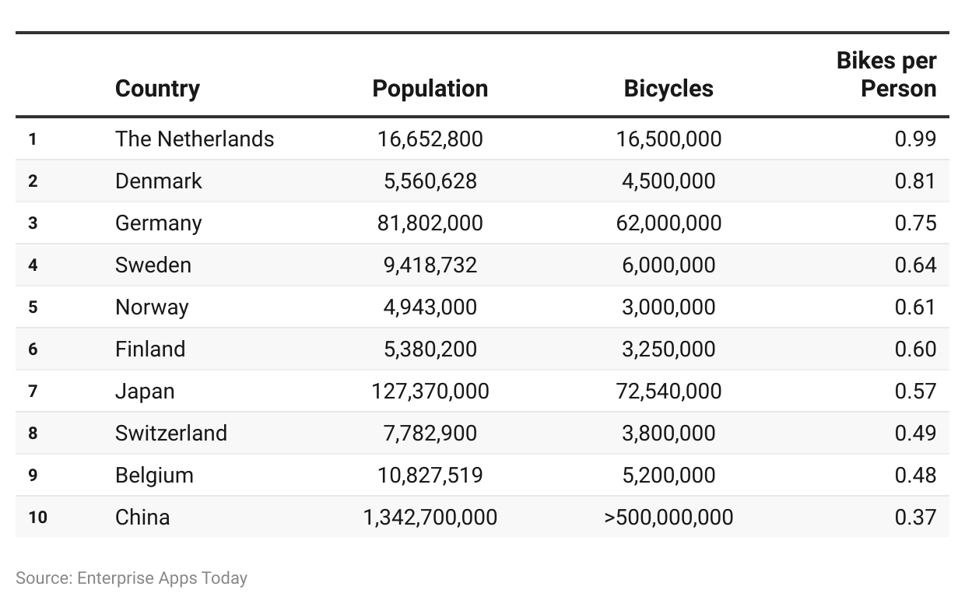Click the Source: Enterprise Apps Today text

[x=132, y=578]
